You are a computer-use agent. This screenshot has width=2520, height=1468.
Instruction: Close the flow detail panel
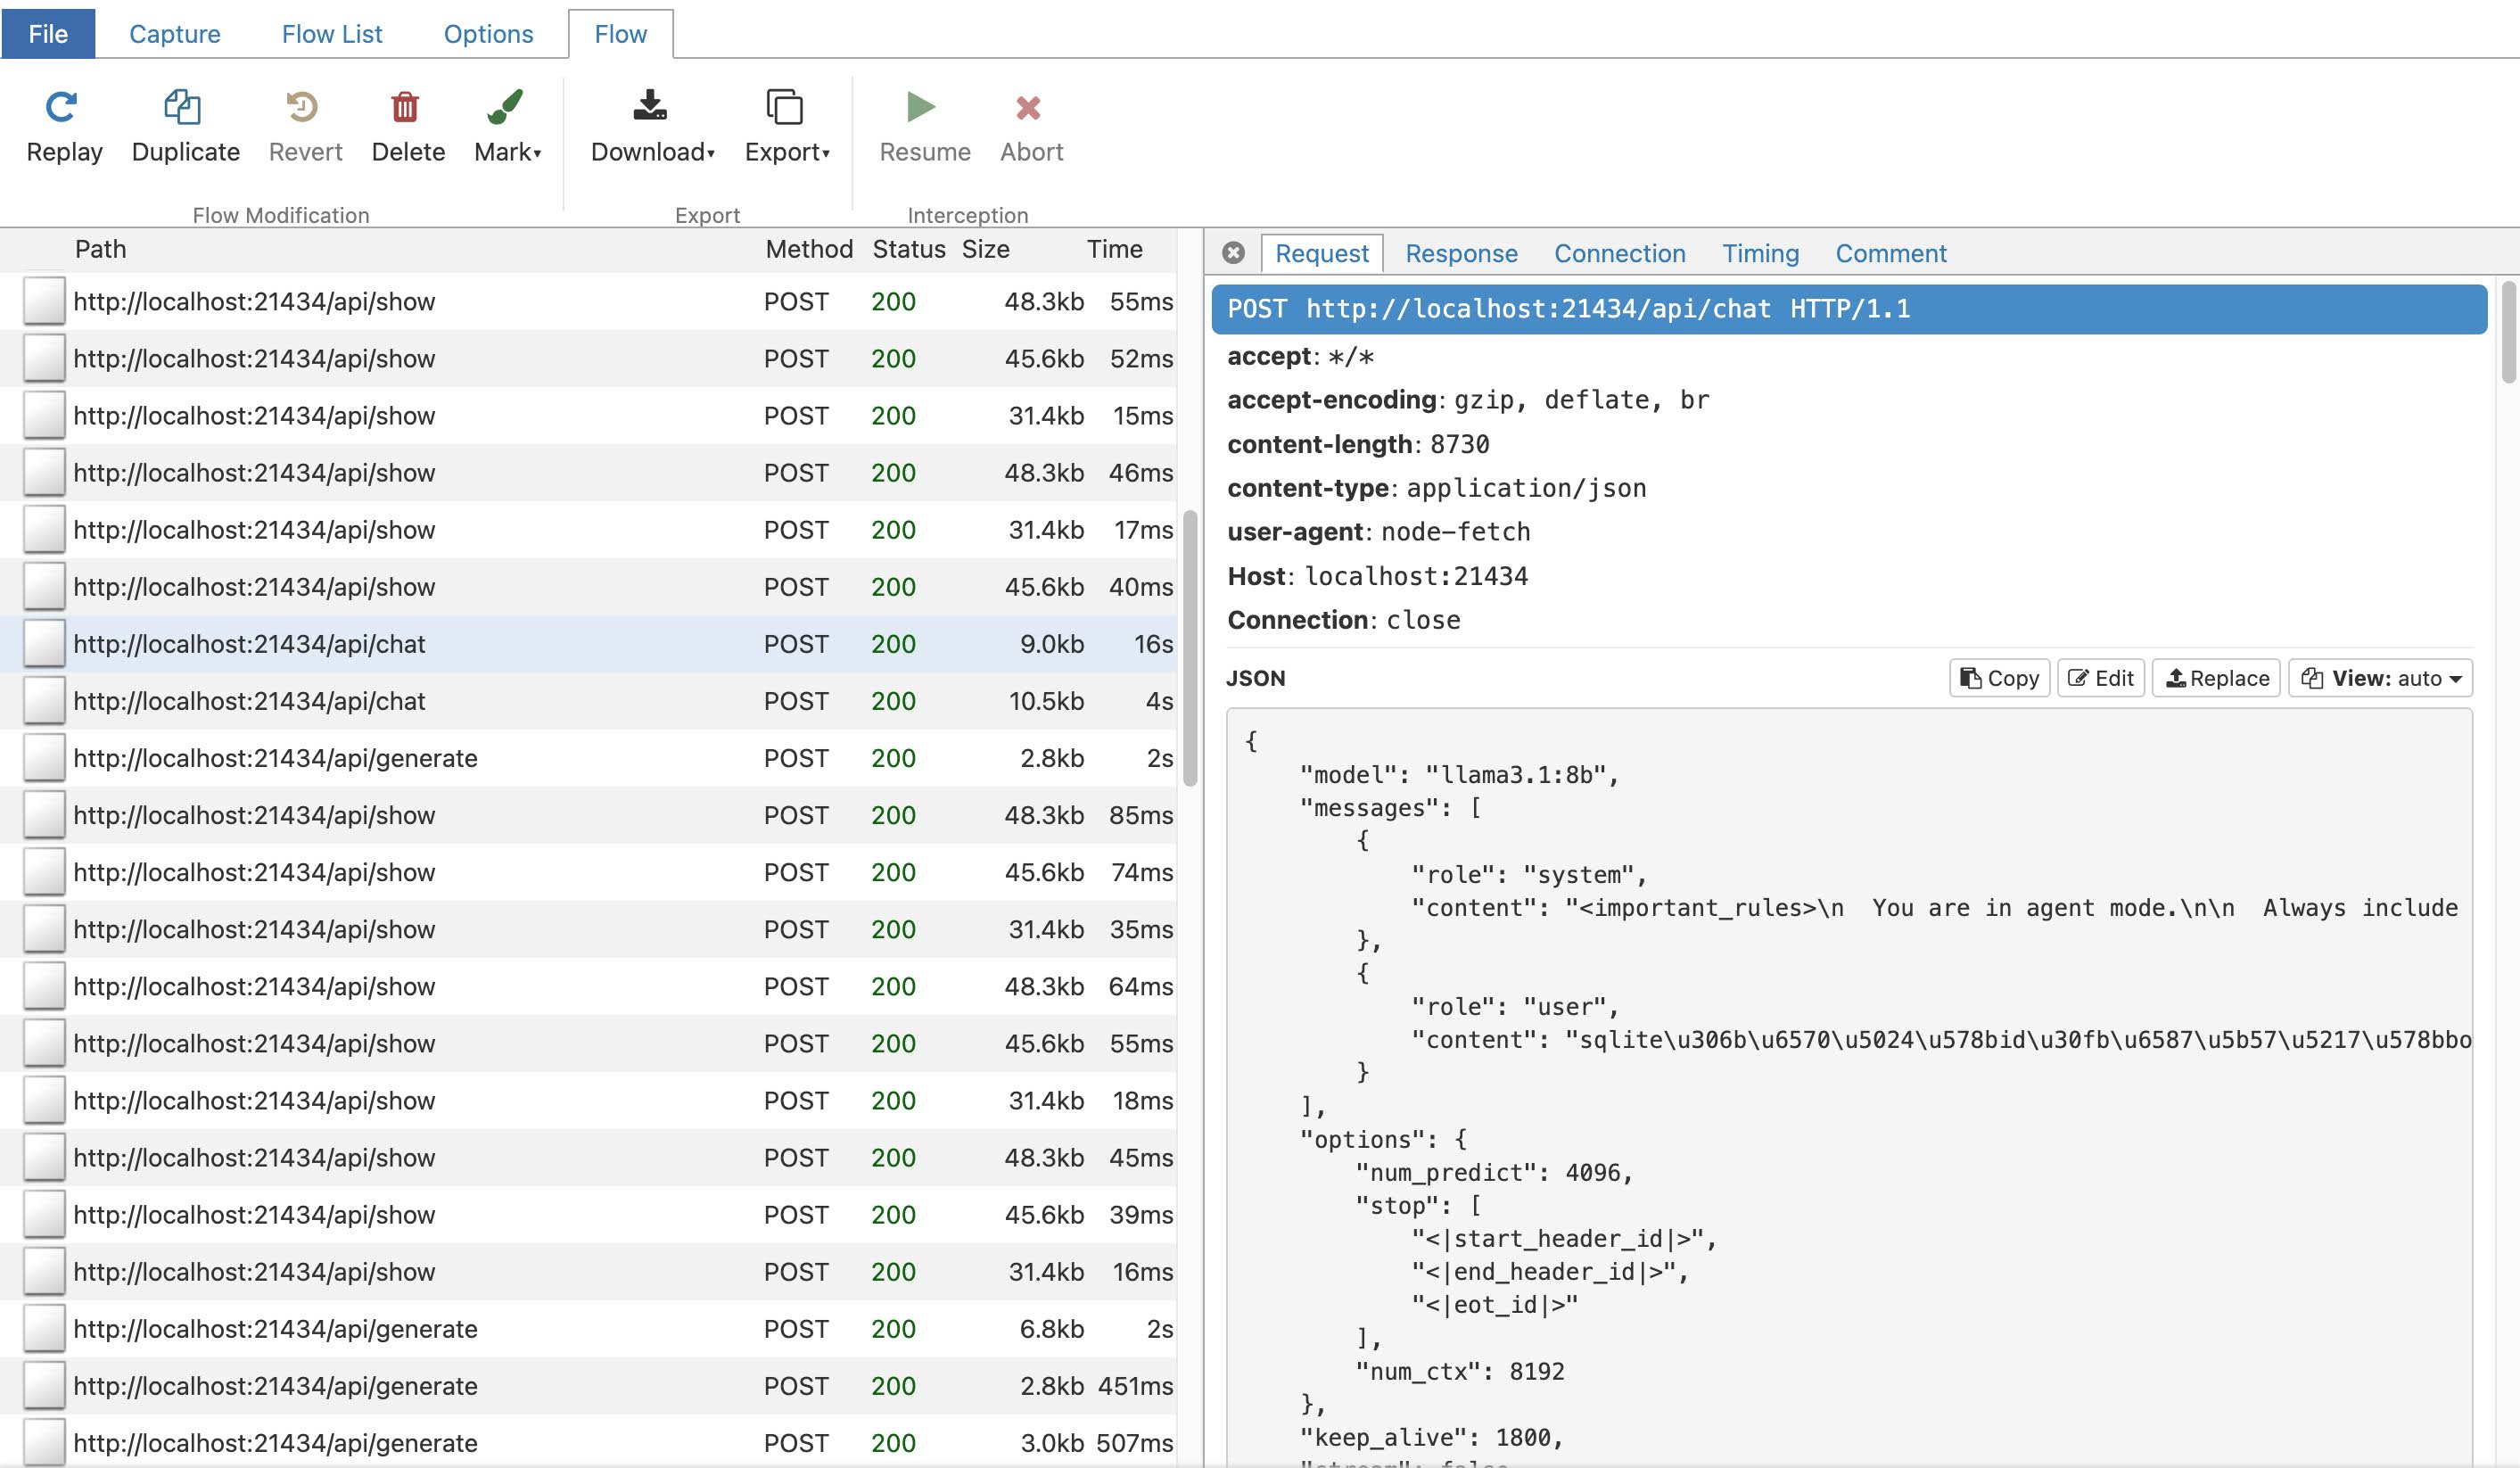coord(1234,253)
